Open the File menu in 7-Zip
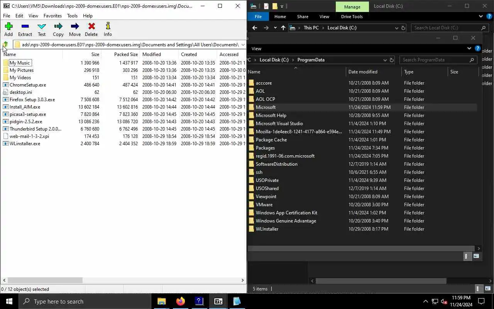Screen dimensions: 494x309 (7, 16)
